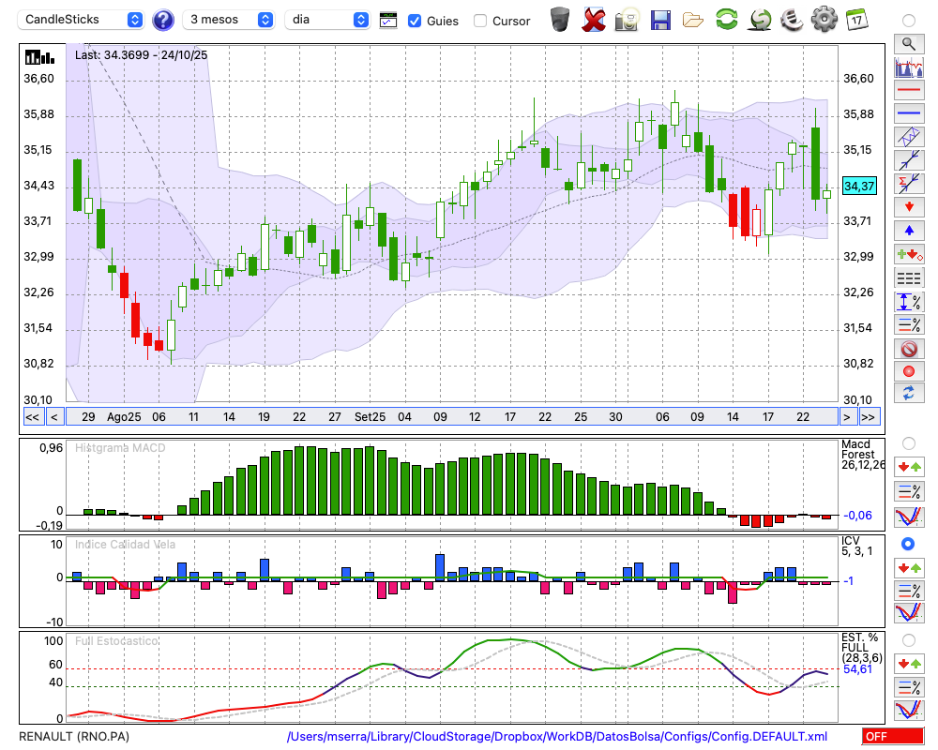
Task: Click the green plus with red arrow icon
Action: click(909, 254)
